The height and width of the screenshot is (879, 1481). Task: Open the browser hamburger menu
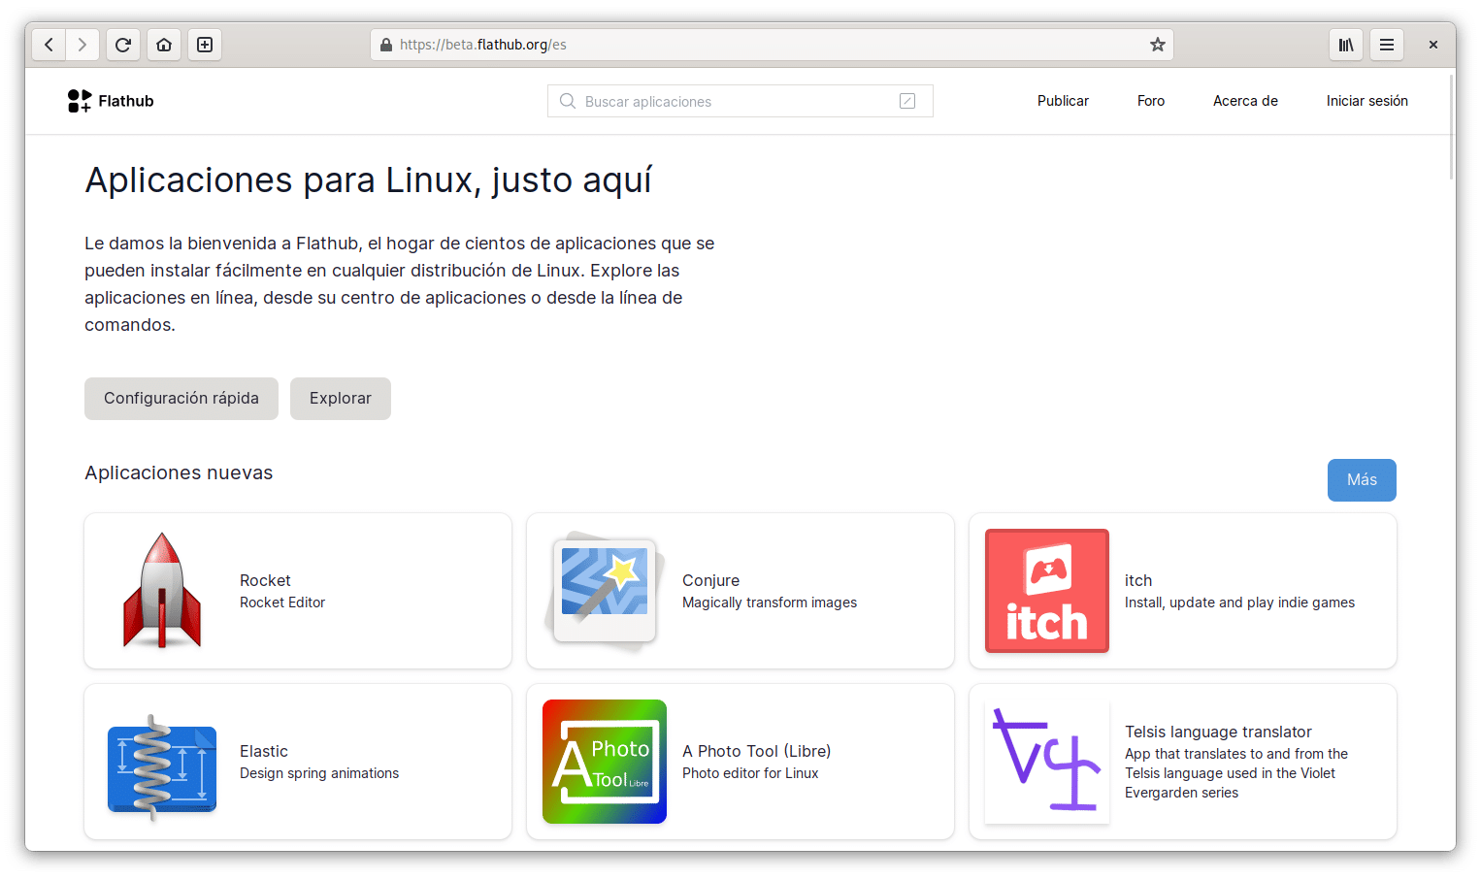pyautogui.click(x=1386, y=44)
